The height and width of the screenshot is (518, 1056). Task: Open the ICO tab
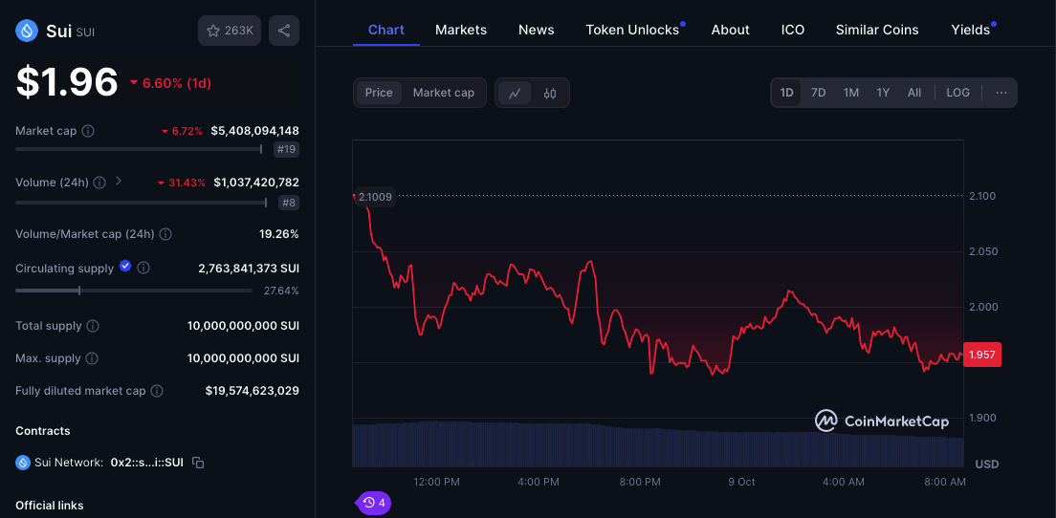click(x=793, y=30)
